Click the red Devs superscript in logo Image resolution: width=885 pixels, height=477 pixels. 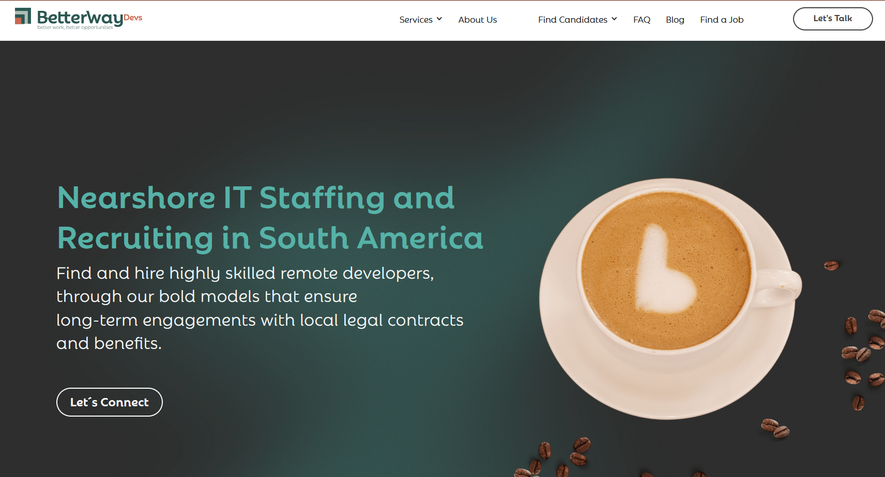point(133,18)
